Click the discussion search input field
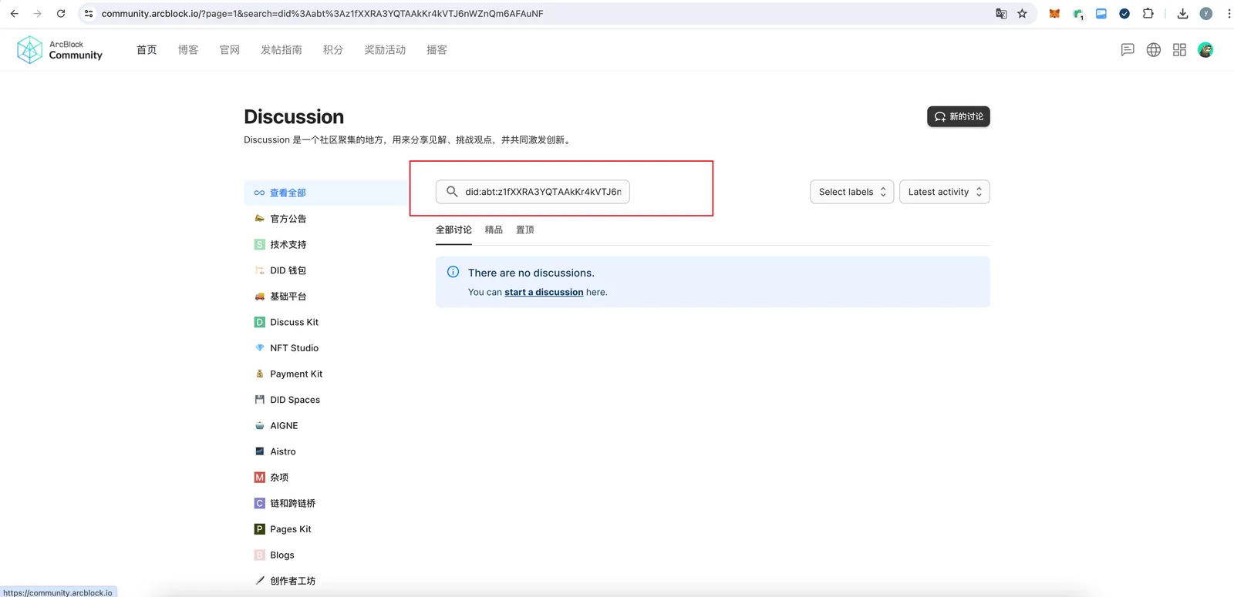 click(533, 192)
